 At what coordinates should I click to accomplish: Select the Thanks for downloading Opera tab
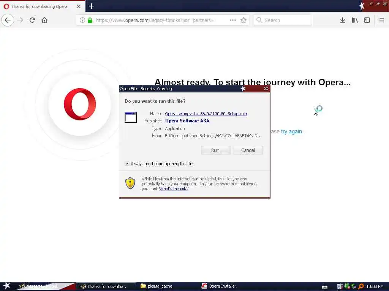43,6
